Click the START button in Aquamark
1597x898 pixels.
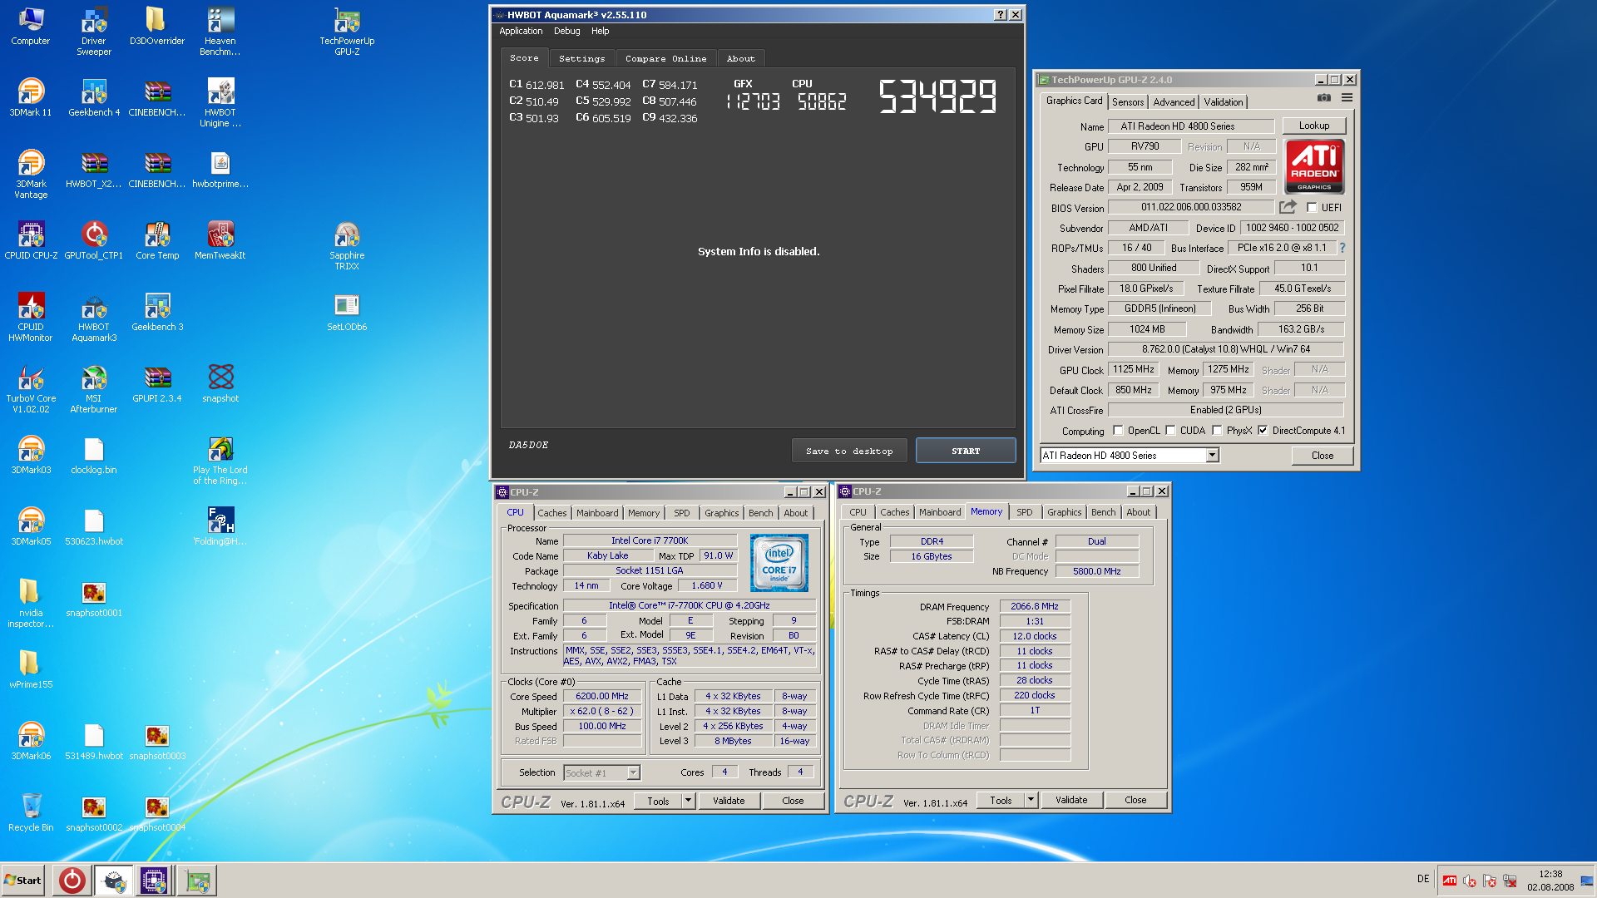(x=966, y=451)
